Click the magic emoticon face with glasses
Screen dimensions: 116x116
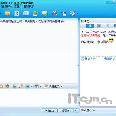[7, 86]
